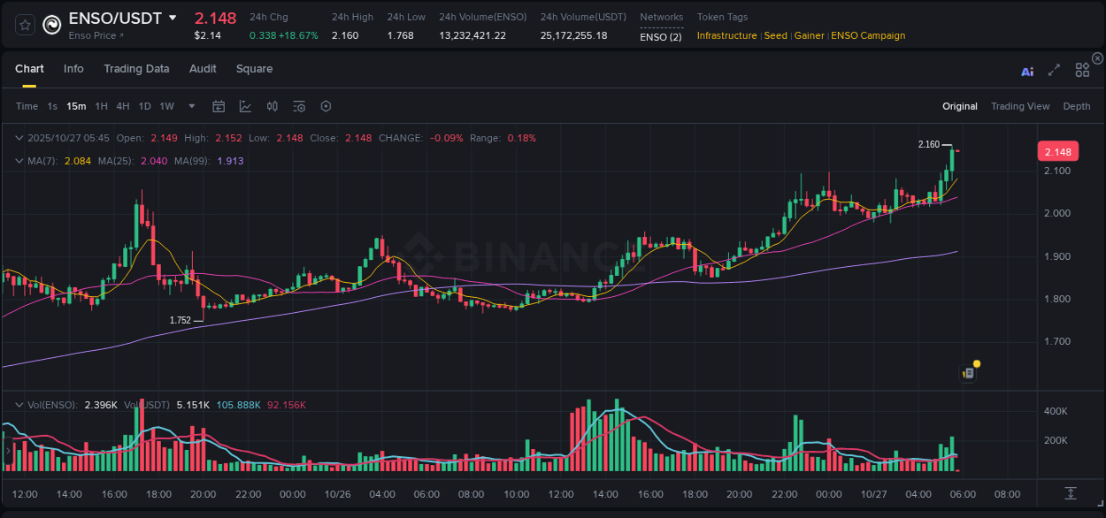Screen dimensions: 1106x518
Task: Click the Ai analysis icon
Action: (x=1027, y=71)
